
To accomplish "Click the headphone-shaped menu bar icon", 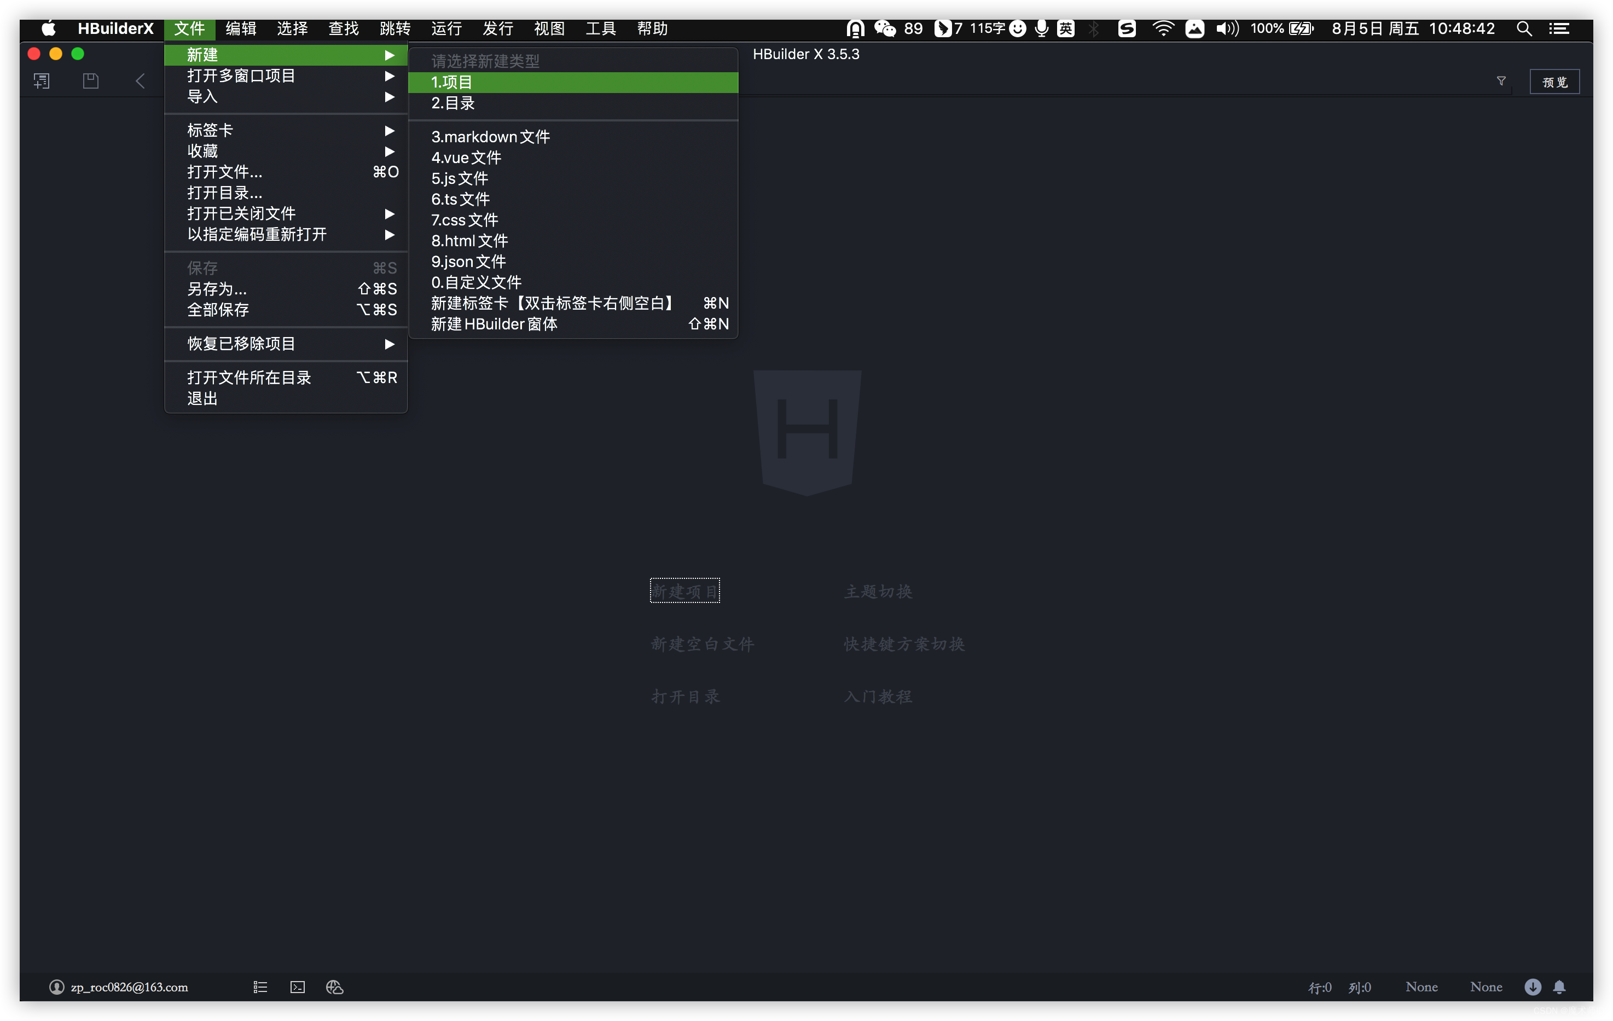I will (x=855, y=28).
